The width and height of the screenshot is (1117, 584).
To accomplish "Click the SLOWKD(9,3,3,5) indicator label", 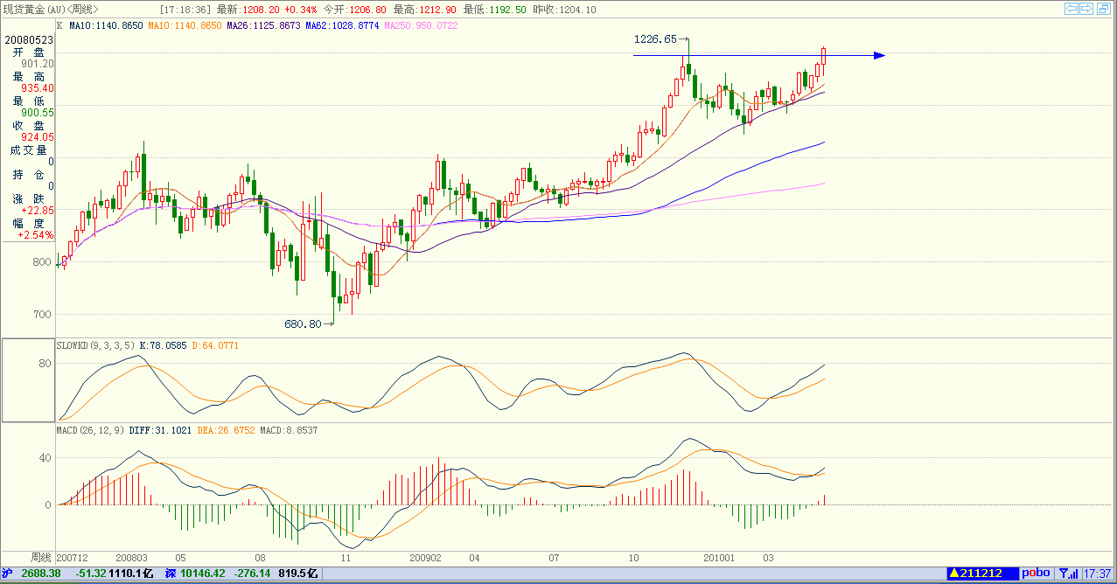I will [94, 345].
